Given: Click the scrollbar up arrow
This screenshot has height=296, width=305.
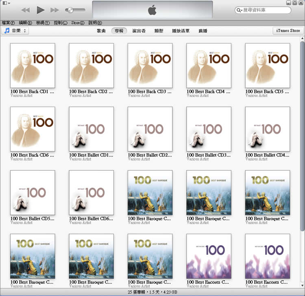Looking at the screenshot, I should (302, 38).
